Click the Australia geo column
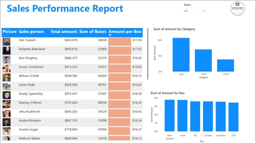 pos(221,116)
